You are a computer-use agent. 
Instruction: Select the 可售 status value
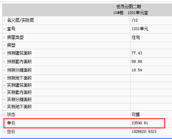point(136,114)
